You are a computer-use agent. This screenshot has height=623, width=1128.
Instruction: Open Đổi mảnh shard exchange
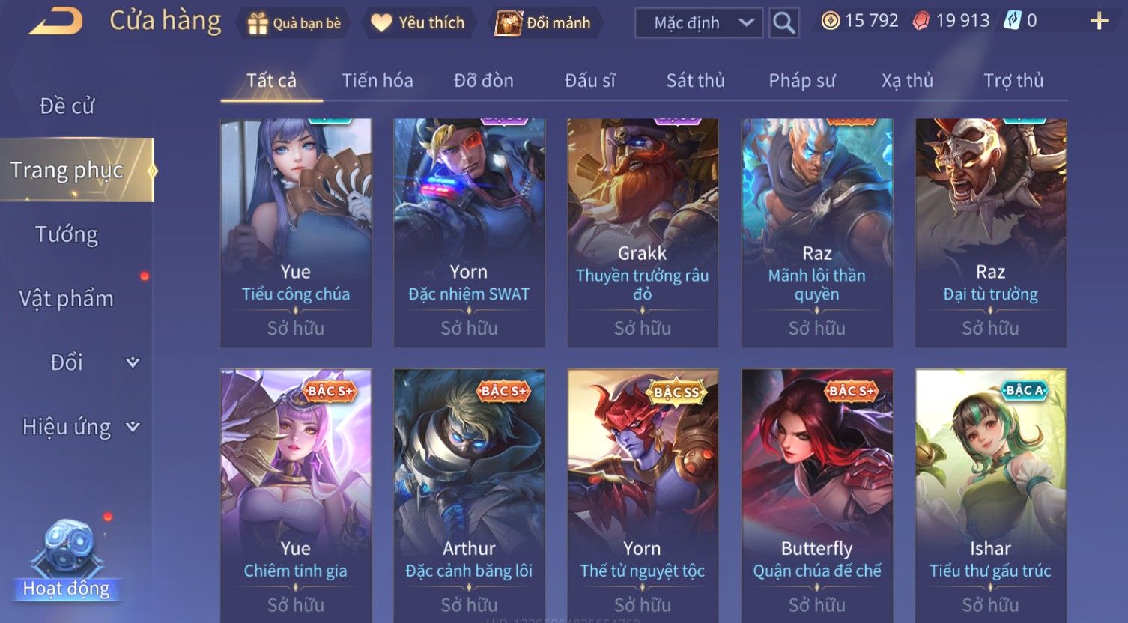coord(545,23)
